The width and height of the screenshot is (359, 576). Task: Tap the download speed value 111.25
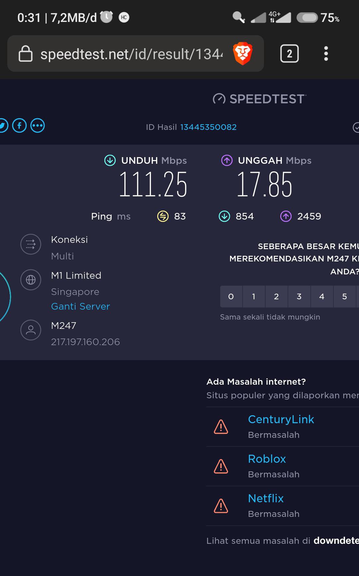click(153, 184)
